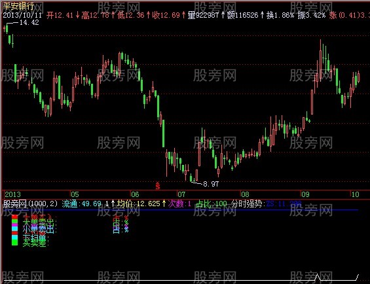Select month 05 on the time axis

75,194
